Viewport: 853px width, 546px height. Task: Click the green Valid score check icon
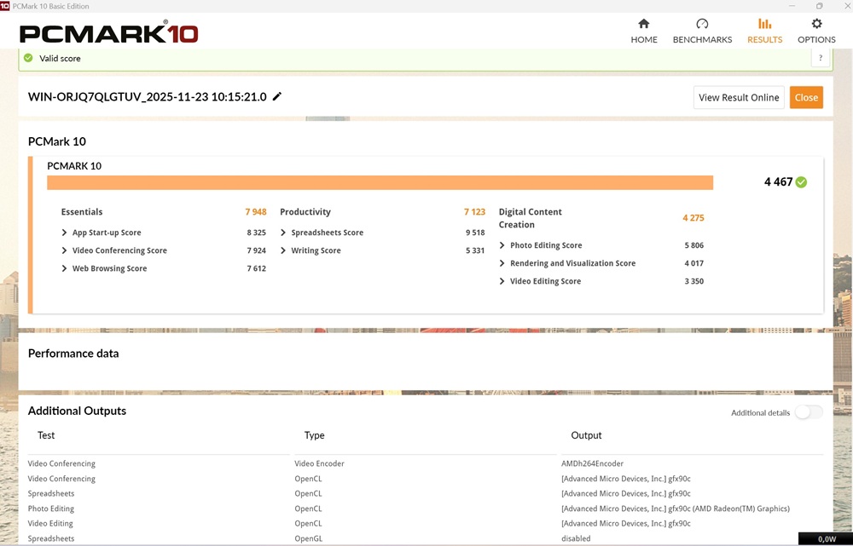[x=28, y=58]
